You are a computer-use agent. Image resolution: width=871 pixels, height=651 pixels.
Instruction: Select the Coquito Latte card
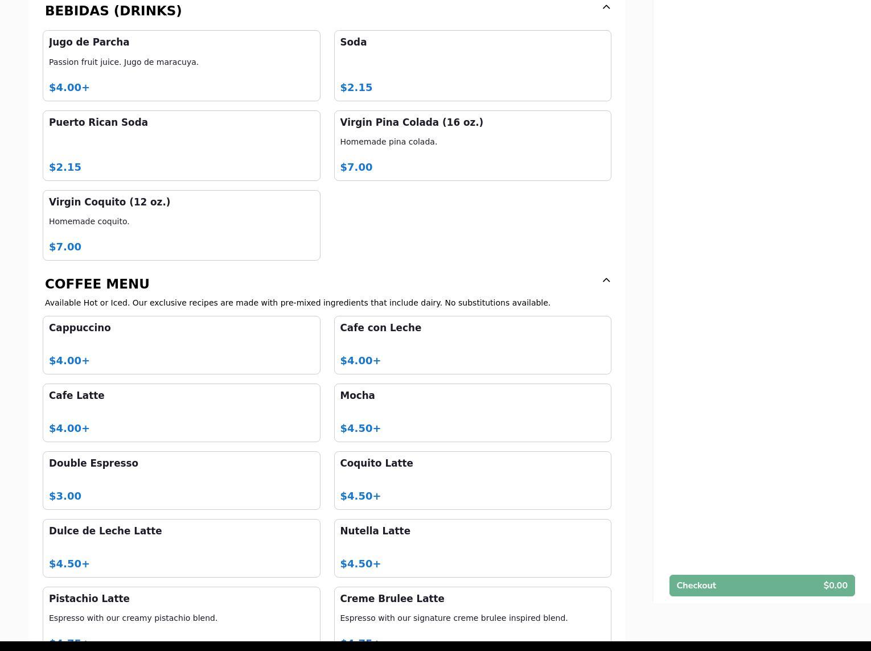(x=472, y=480)
